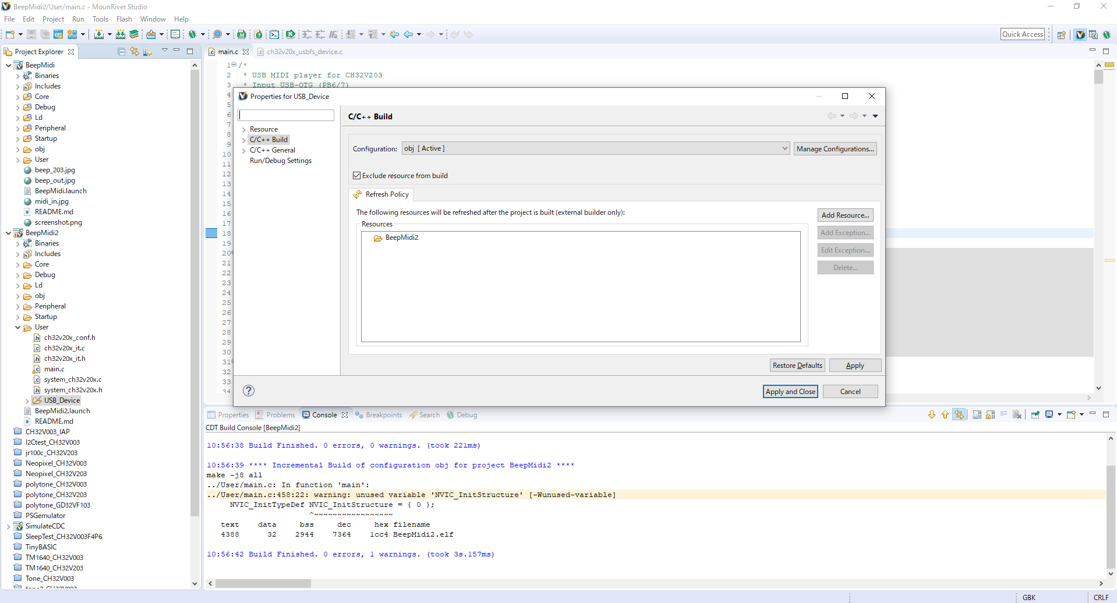Viewport: 1117px width, 603px height.
Task: Click the Search magnifier toolbar icon
Action: point(217,34)
